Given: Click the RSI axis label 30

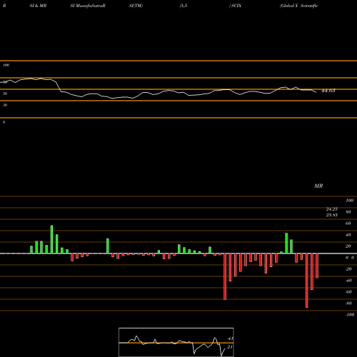Looking at the screenshot, I should (x=5, y=105).
